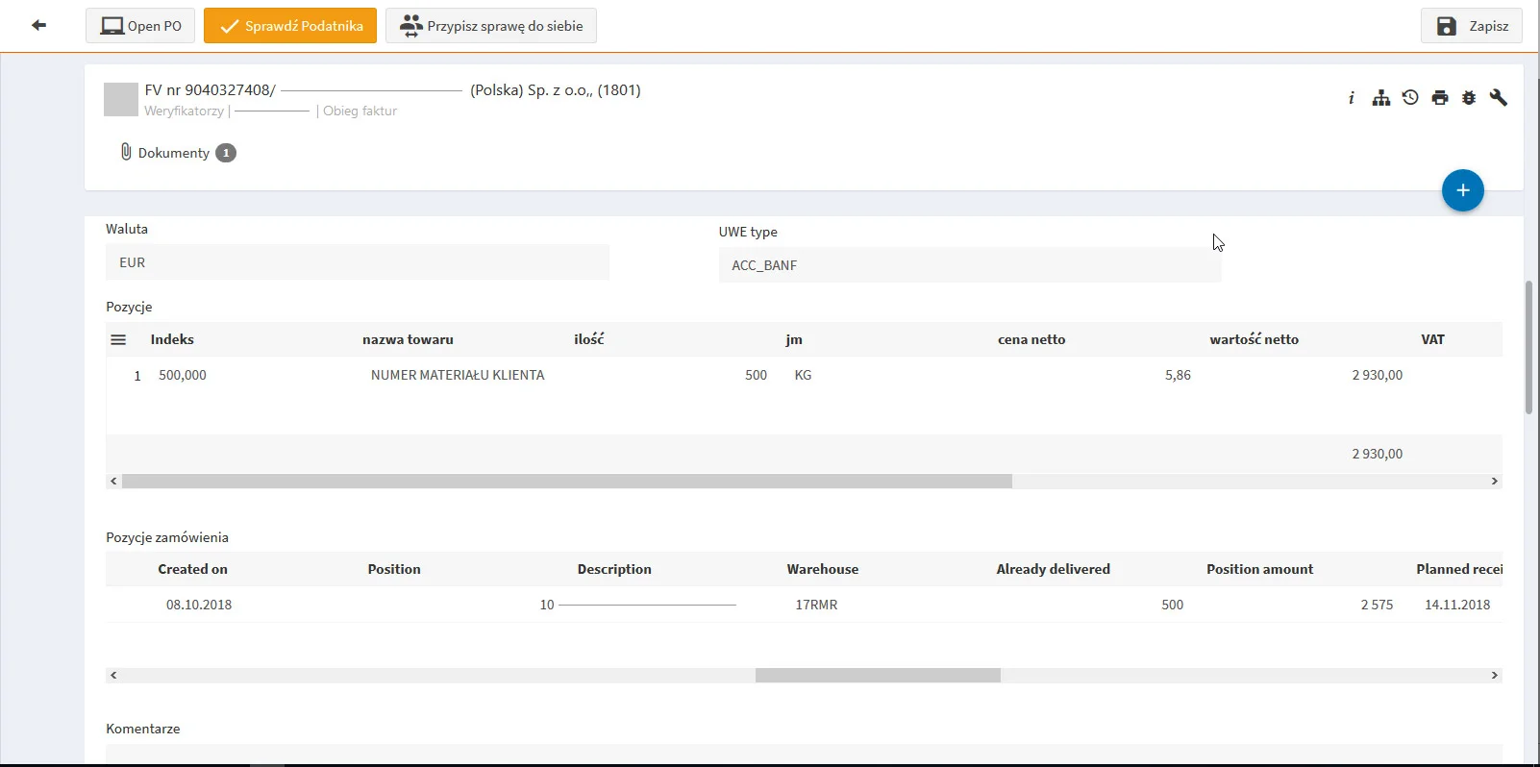Select the 08.10.2018 order date cell
The image size is (1540, 767).
[199, 605]
